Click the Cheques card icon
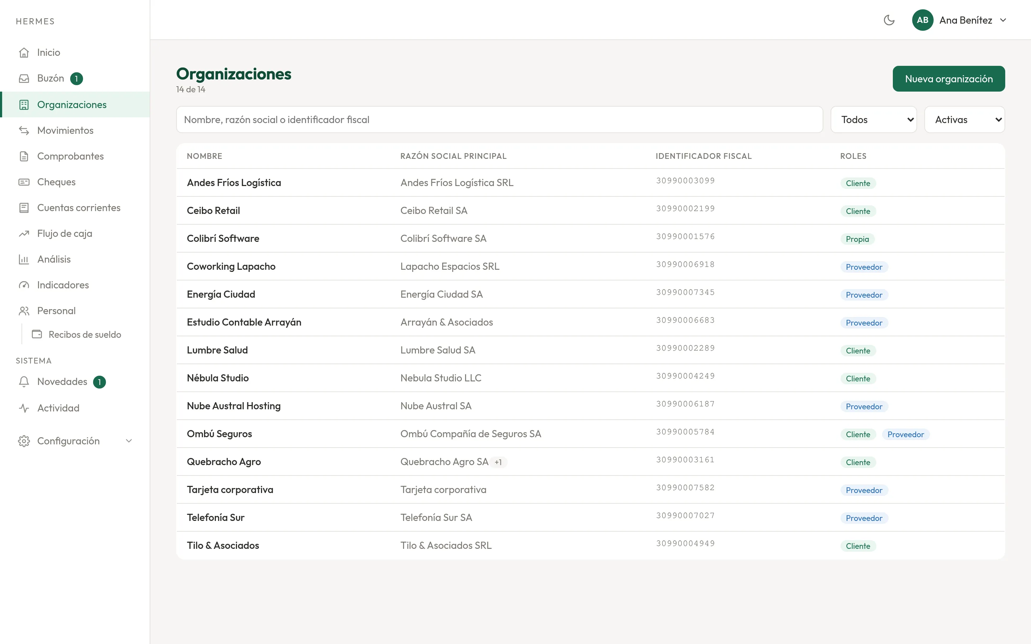 [x=24, y=182]
